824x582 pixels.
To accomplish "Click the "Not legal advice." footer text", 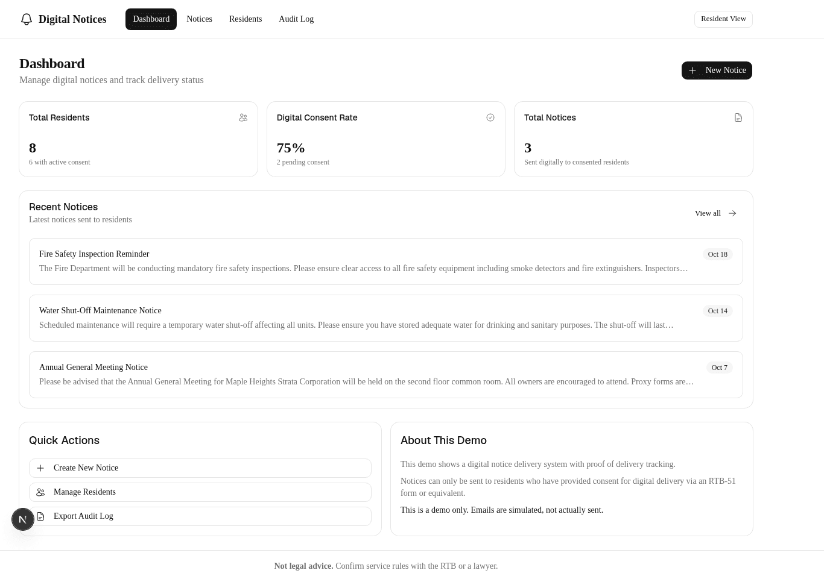I will [303, 566].
